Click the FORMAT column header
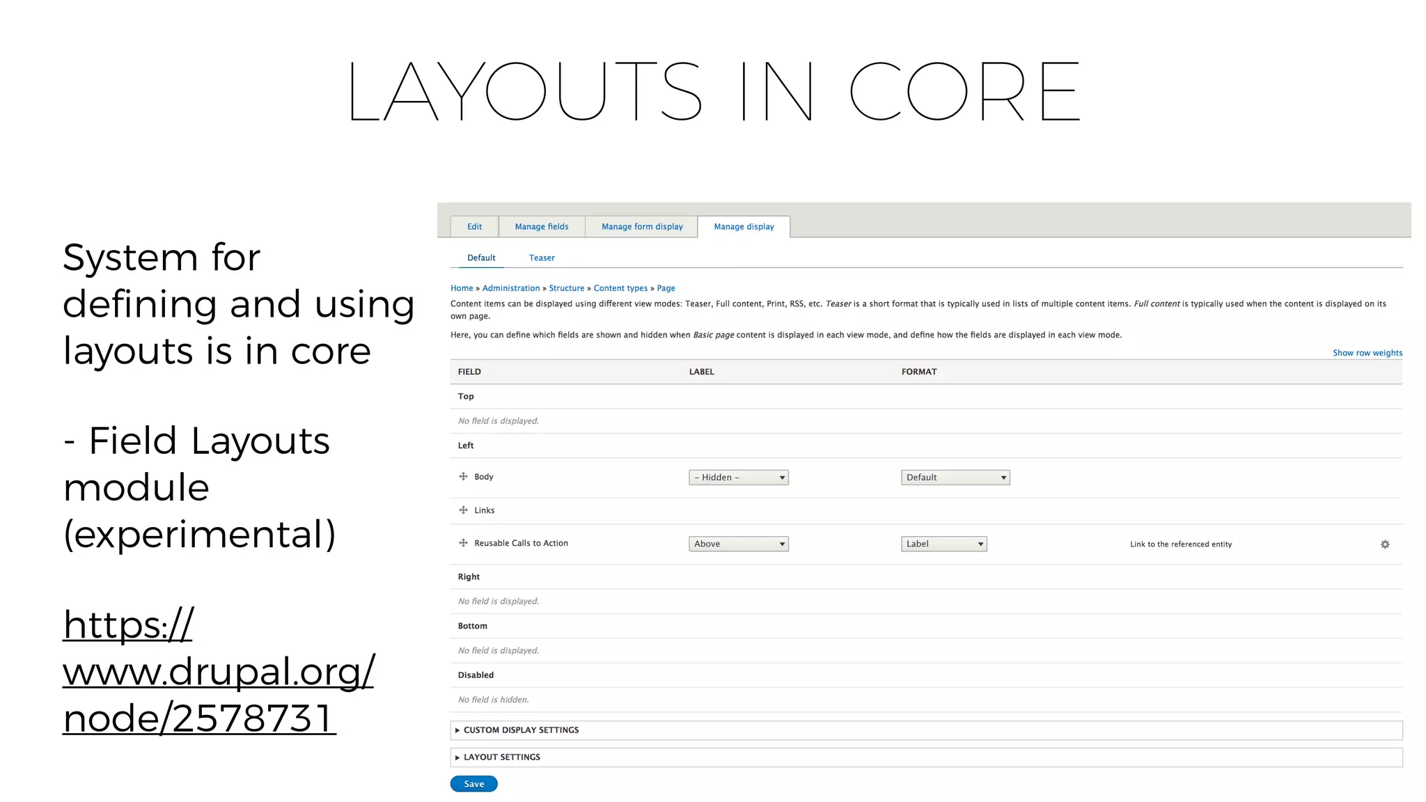This screenshot has height=802, width=1426. (919, 372)
